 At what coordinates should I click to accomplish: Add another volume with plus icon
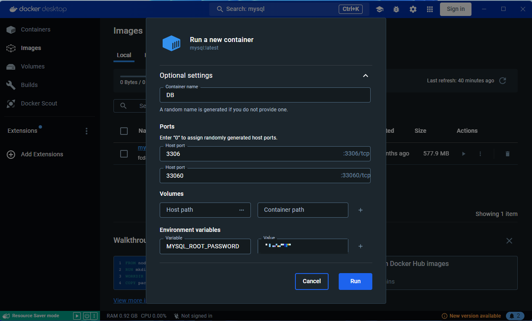tap(361, 210)
